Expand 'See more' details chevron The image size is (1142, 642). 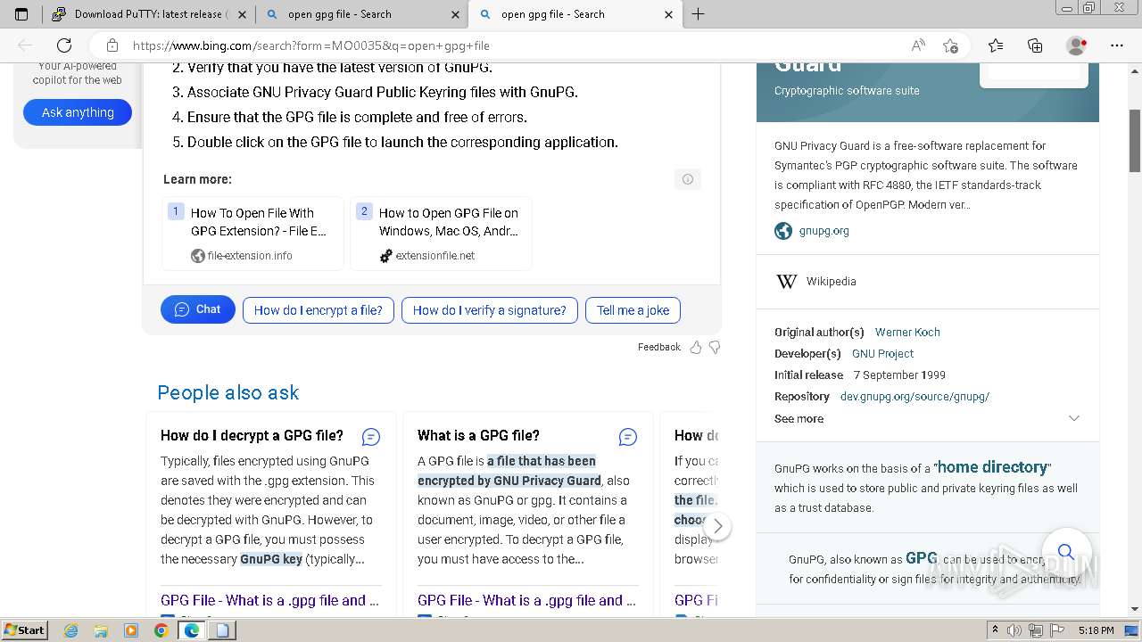(x=1073, y=418)
